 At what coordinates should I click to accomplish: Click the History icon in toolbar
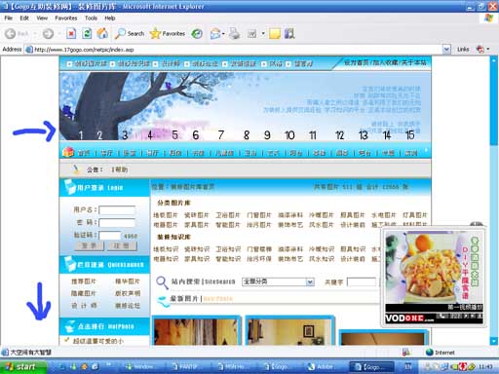pyautogui.click(x=197, y=33)
